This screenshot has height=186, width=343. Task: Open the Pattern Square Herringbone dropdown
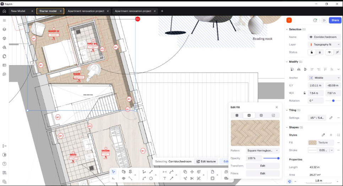pyautogui.click(x=263, y=150)
